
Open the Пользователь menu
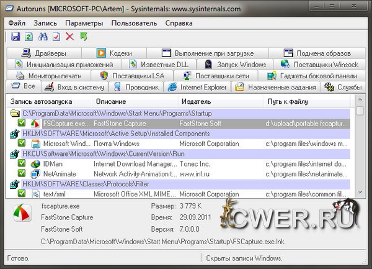pyautogui.click(x=134, y=23)
